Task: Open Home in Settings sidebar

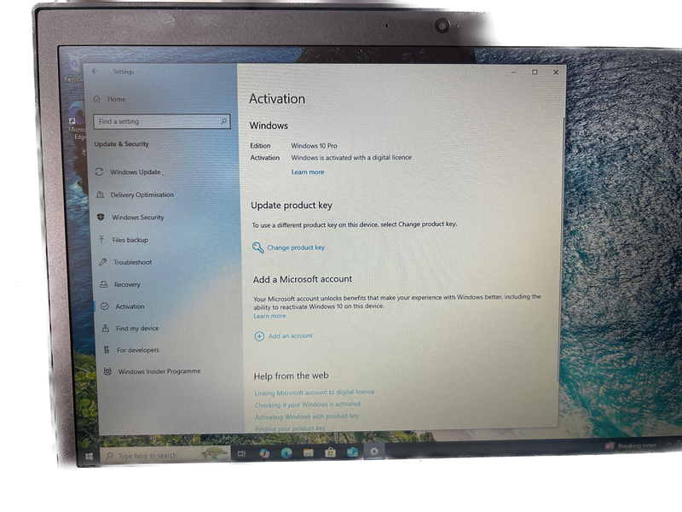Action: point(117,99)
